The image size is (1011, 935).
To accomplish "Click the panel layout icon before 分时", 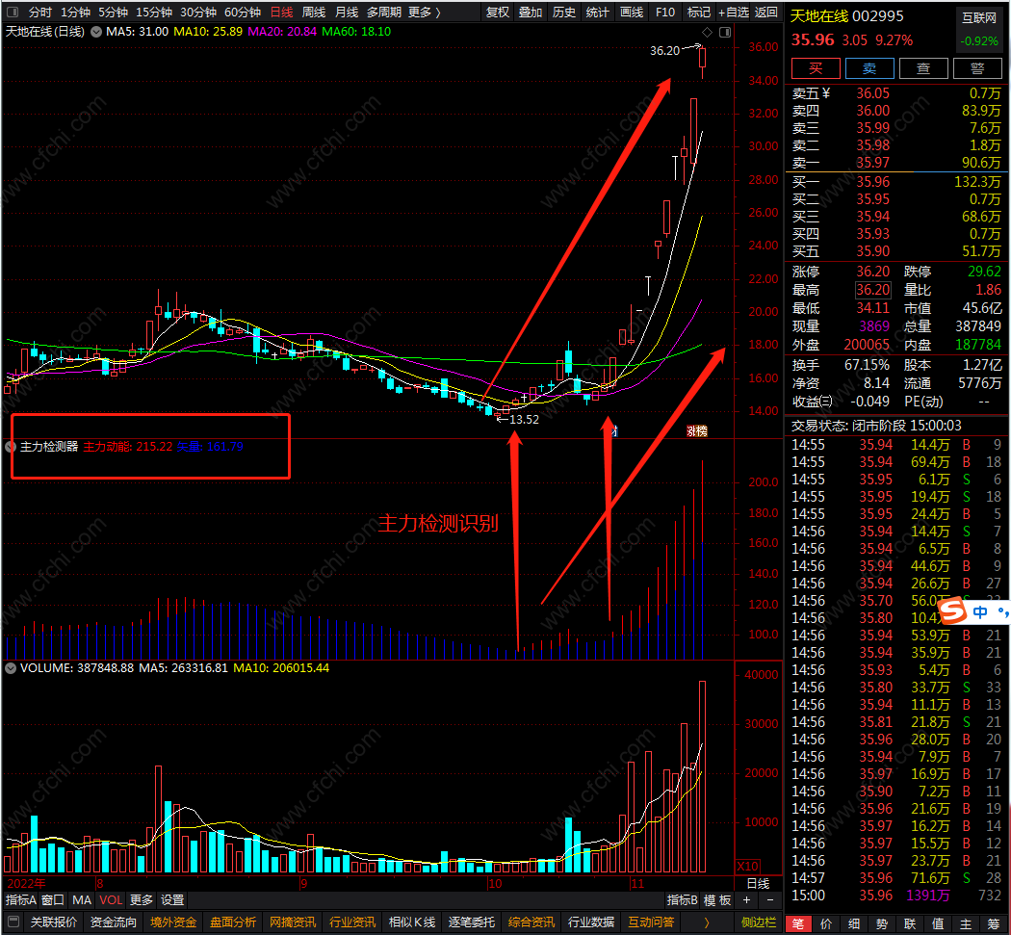I will tap(13, 12).
